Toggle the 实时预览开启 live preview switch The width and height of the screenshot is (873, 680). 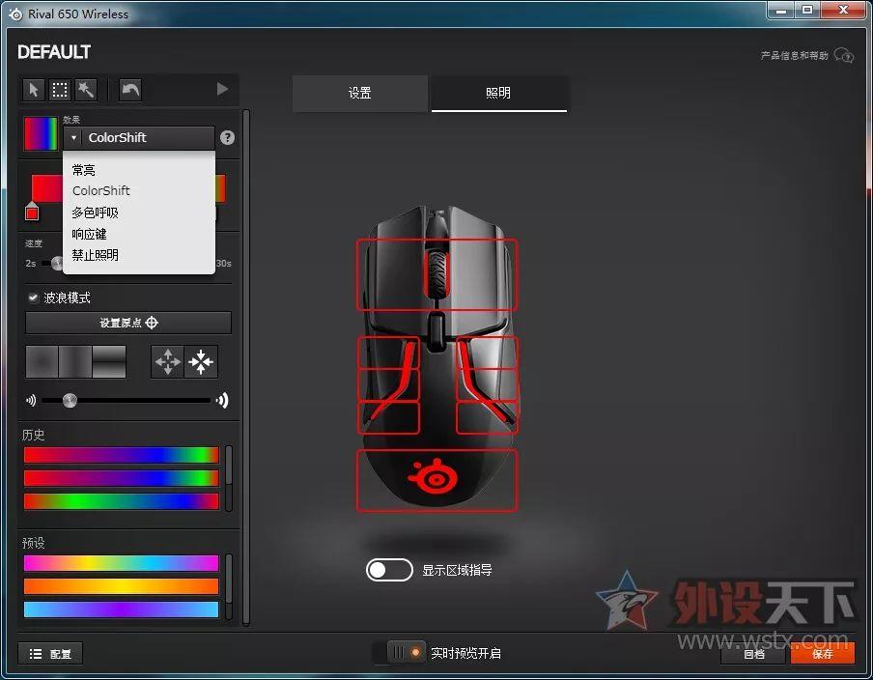[x=399, y=652]
